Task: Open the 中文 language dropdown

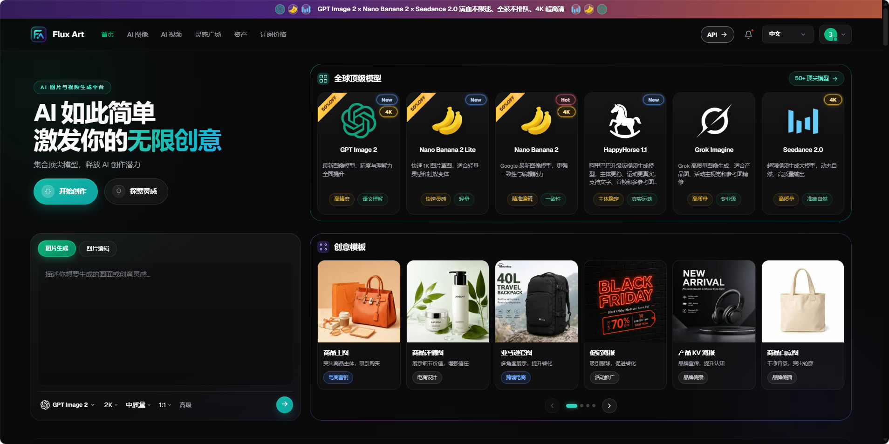Action: coord(787,34)
